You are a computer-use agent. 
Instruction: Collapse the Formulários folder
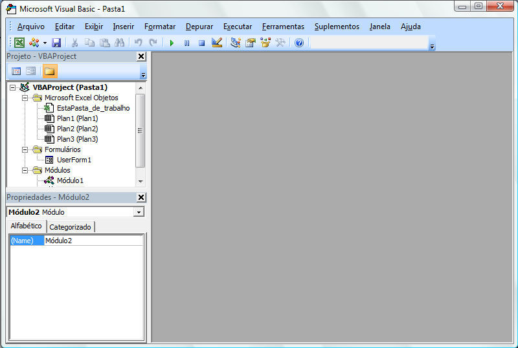25,150
